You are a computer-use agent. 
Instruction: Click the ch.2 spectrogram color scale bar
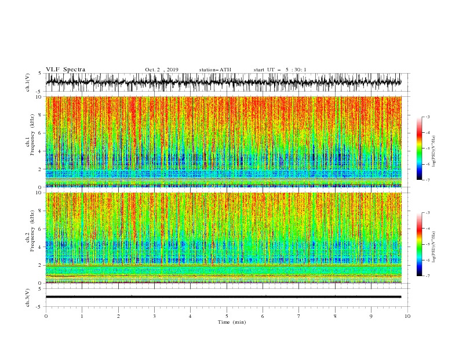pyautogui.click(x=419, y=244)
